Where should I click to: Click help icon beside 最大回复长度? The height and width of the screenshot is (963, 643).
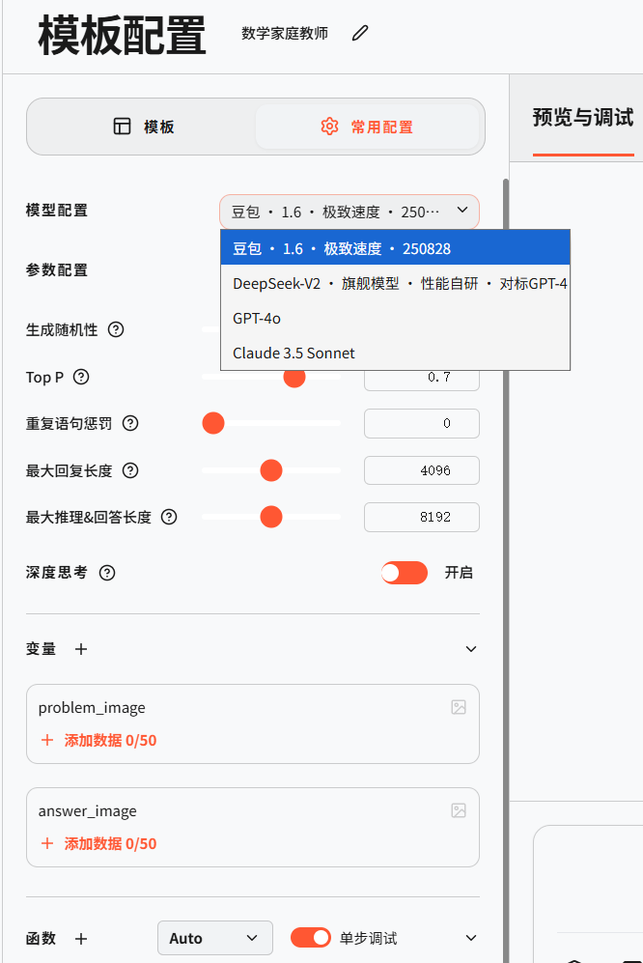130,470
